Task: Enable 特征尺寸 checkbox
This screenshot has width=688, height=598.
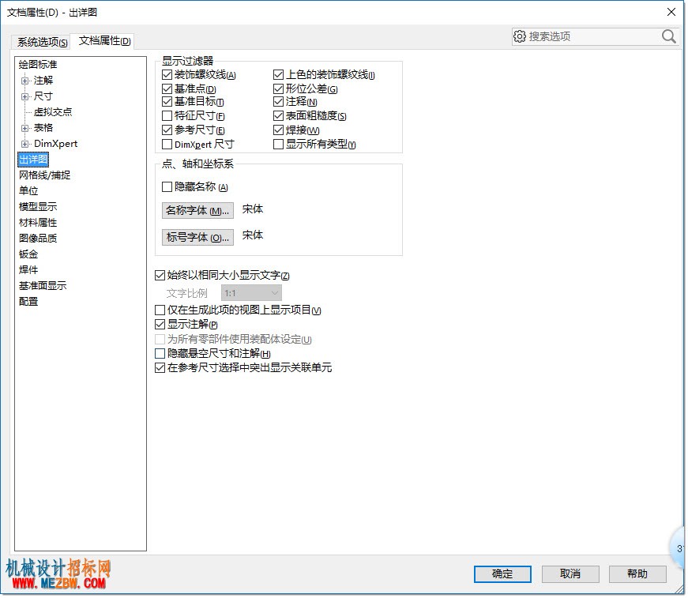Action: coord(167,116)
